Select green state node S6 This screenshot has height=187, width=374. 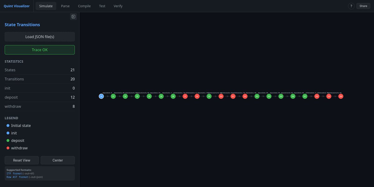[x=173, y=96]
